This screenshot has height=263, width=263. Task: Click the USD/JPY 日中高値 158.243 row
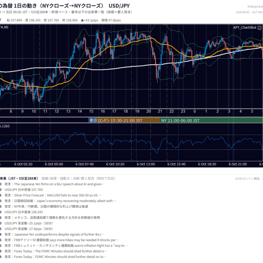click(x=24, y=212)
